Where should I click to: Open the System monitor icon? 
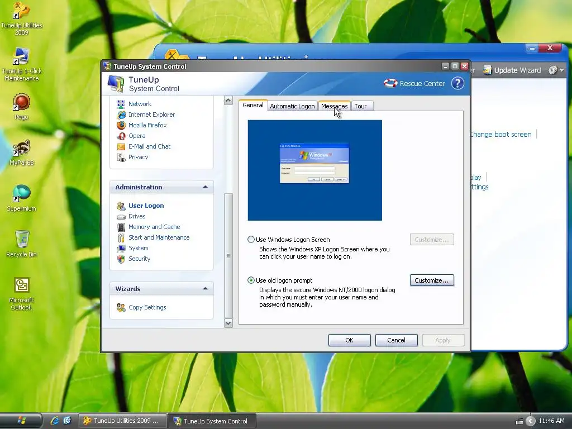[121, 249]
